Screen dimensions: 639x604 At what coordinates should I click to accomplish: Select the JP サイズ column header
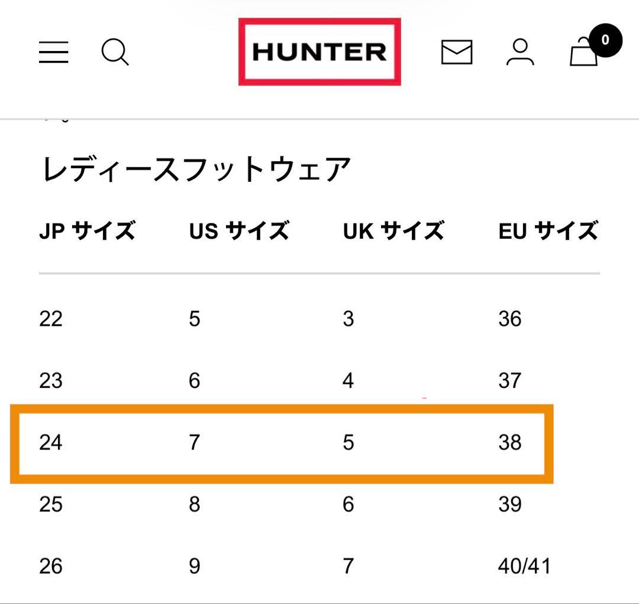88,231
